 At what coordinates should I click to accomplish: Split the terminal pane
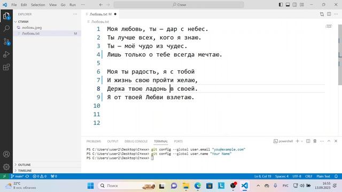(308, 141)
